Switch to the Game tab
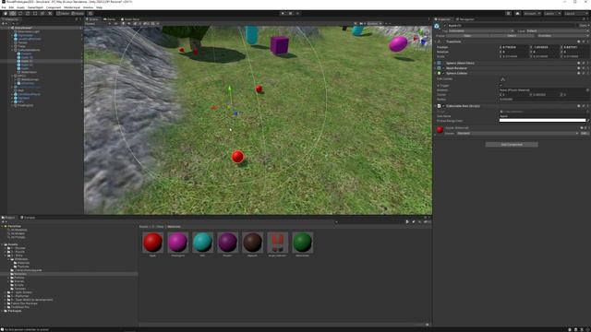 pyautogui.click(x=110, y=19)
